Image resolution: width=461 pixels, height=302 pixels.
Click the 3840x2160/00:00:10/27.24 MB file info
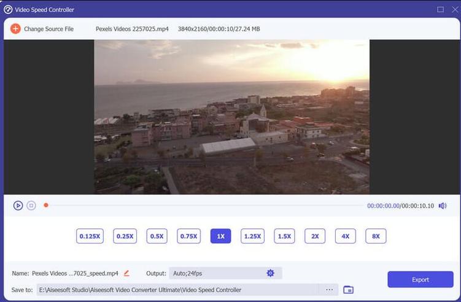click(219, 29)
